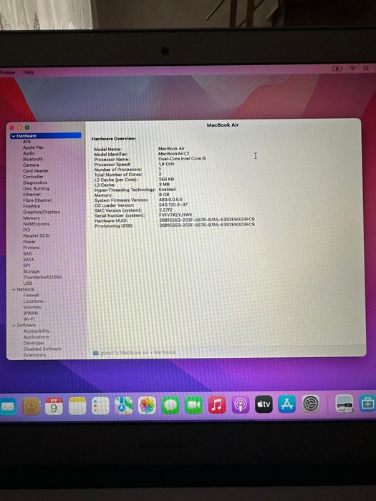Open the App Store in the Dock
This screenshot has height=501, width=376.
click(x=287, y=404)
